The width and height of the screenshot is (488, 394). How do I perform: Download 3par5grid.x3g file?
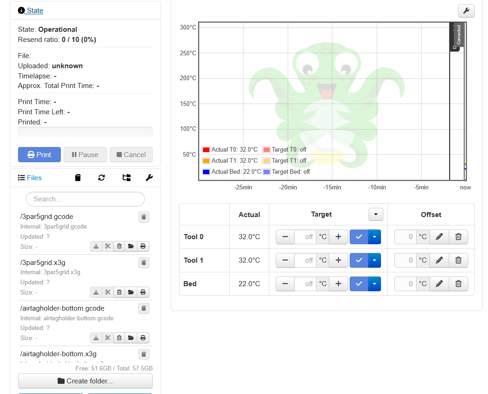coord(96,292)
